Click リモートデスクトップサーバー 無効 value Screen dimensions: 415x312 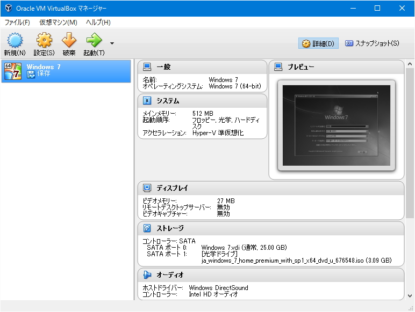[223, 207]
